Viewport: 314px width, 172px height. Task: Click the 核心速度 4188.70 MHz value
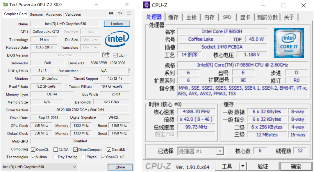click(196, 111)
